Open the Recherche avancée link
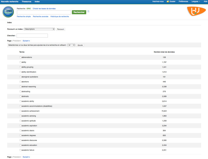Screen dimensions: 208x159 (40, 16)
